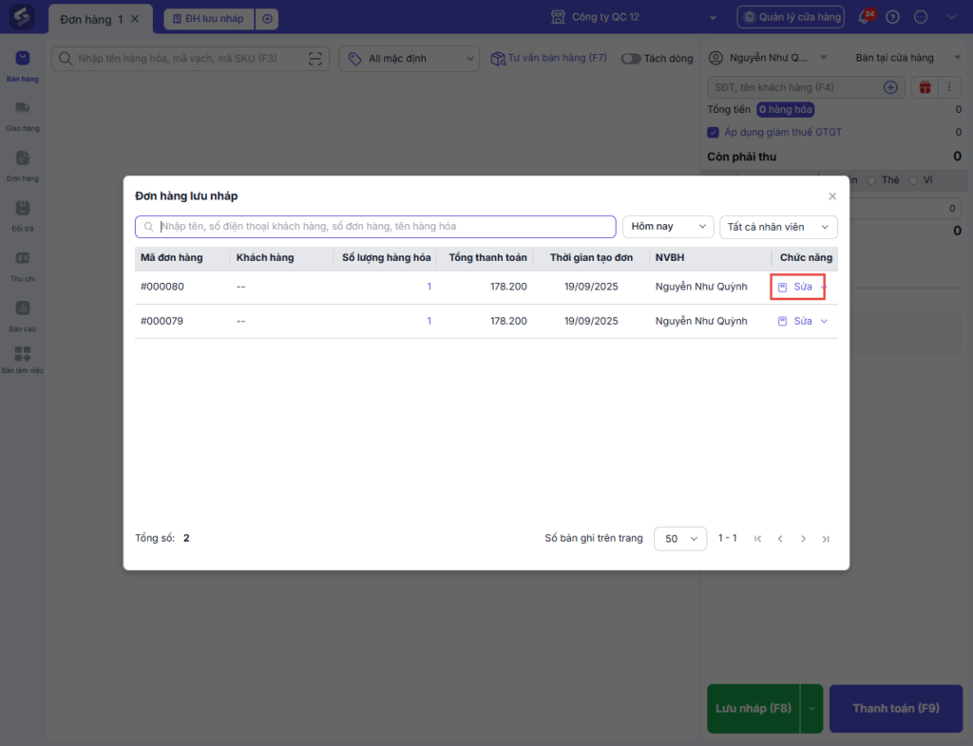Screen dimensions: 973x746
Task: Open the Bán hàng sidebar section
Action: point(23,66)
